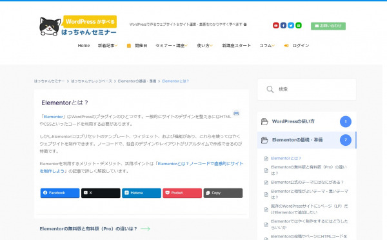387x240 pixels.
Task: Click document icon beside Elementor公式のテーマ item
Action: [266, 183]
